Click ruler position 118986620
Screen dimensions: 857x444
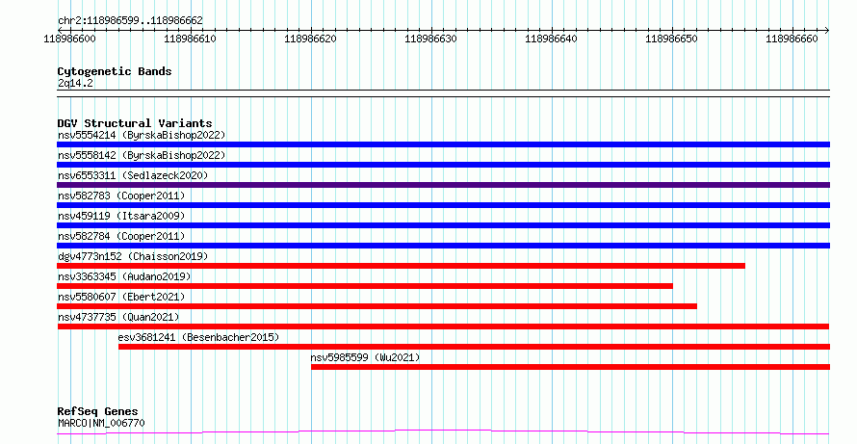click(x=310, y=39)
